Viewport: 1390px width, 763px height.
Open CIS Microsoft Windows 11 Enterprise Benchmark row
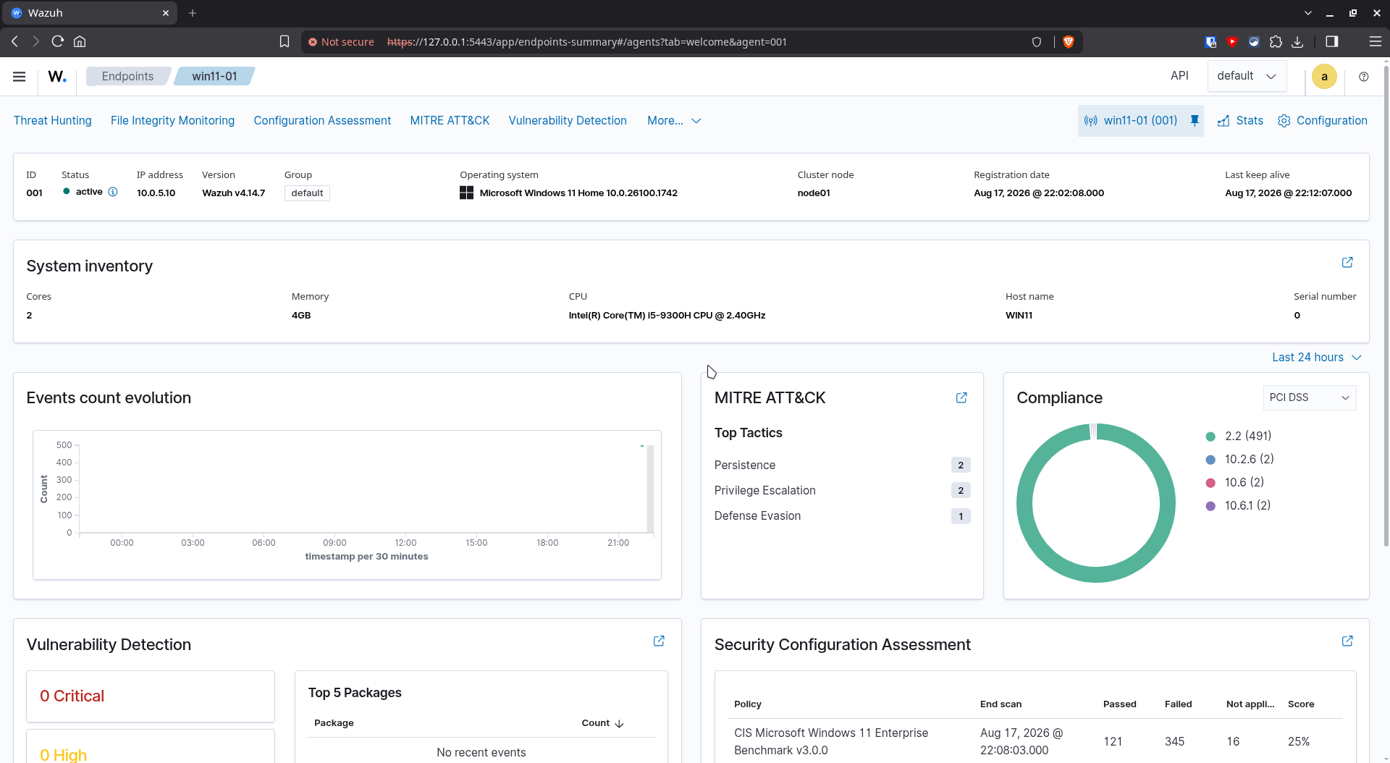(x=1035, y=741)
